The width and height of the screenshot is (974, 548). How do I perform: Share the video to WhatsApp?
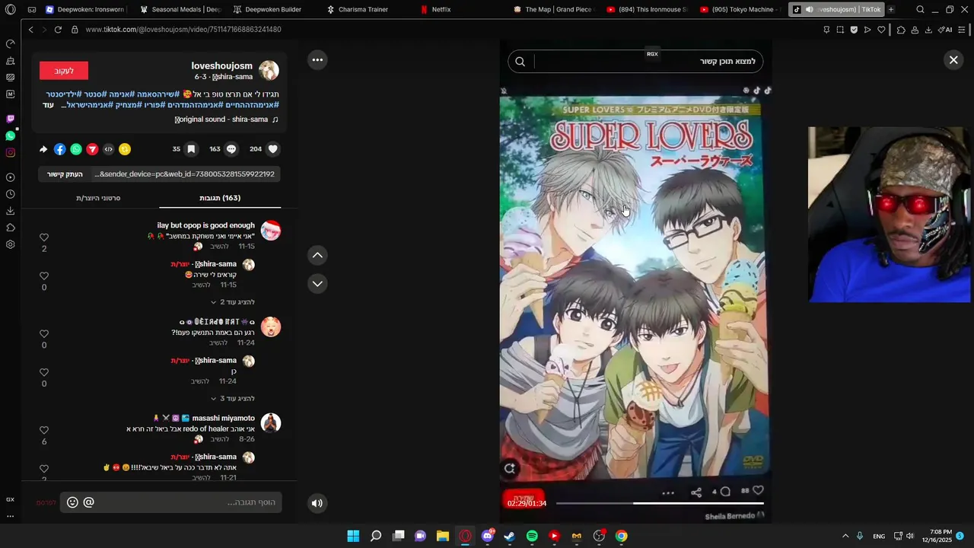pyautogui.click(x=76, y=149)
